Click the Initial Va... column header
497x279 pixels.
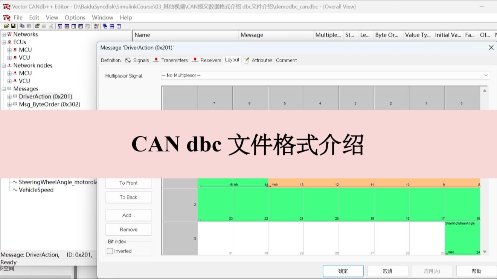point(448,35)
